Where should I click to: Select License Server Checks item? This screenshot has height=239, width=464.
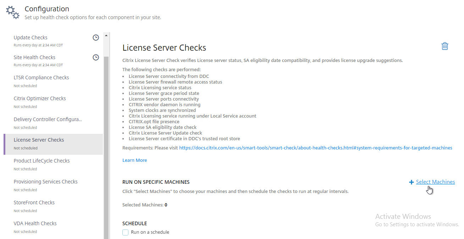click(x=53, y=144)
